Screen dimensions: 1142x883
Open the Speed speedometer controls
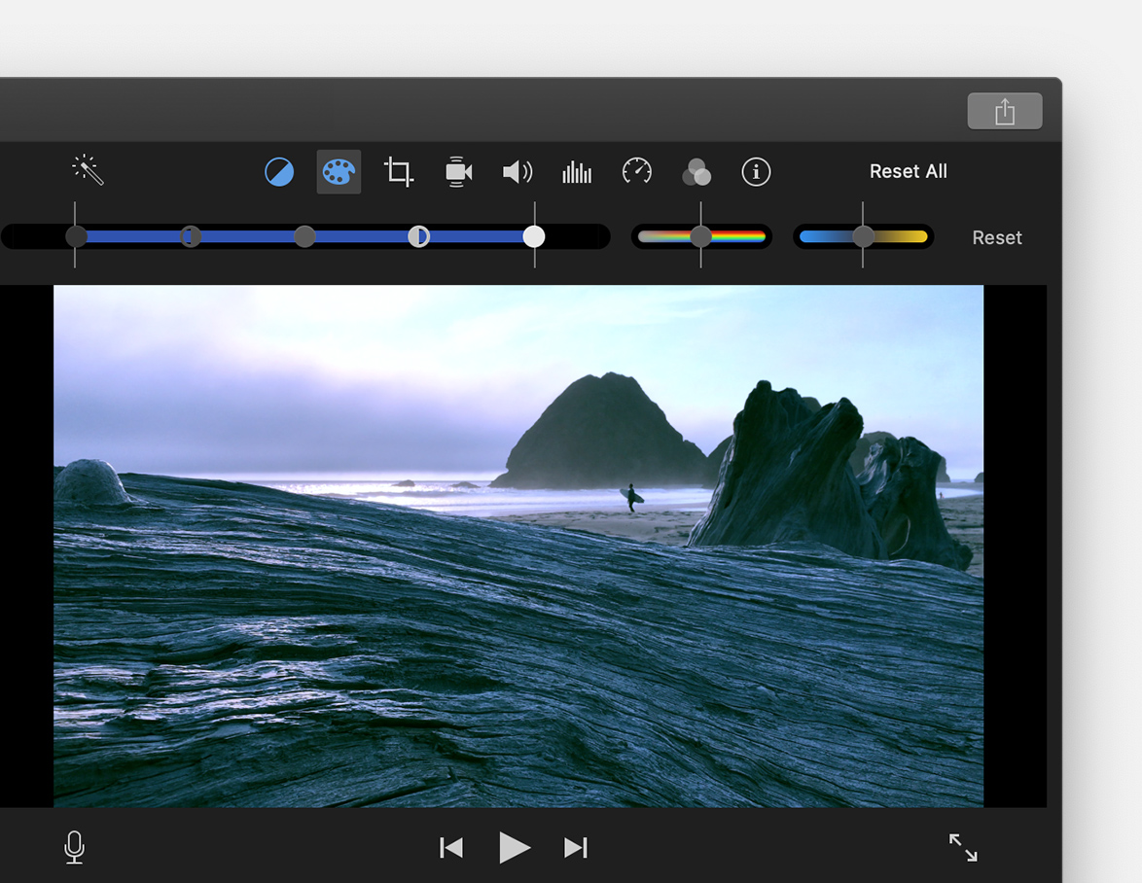pyautogui.click(x=637, y=172)
